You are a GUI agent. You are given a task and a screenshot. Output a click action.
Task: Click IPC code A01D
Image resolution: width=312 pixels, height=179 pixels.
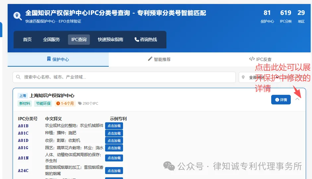[x=23, y=141]
